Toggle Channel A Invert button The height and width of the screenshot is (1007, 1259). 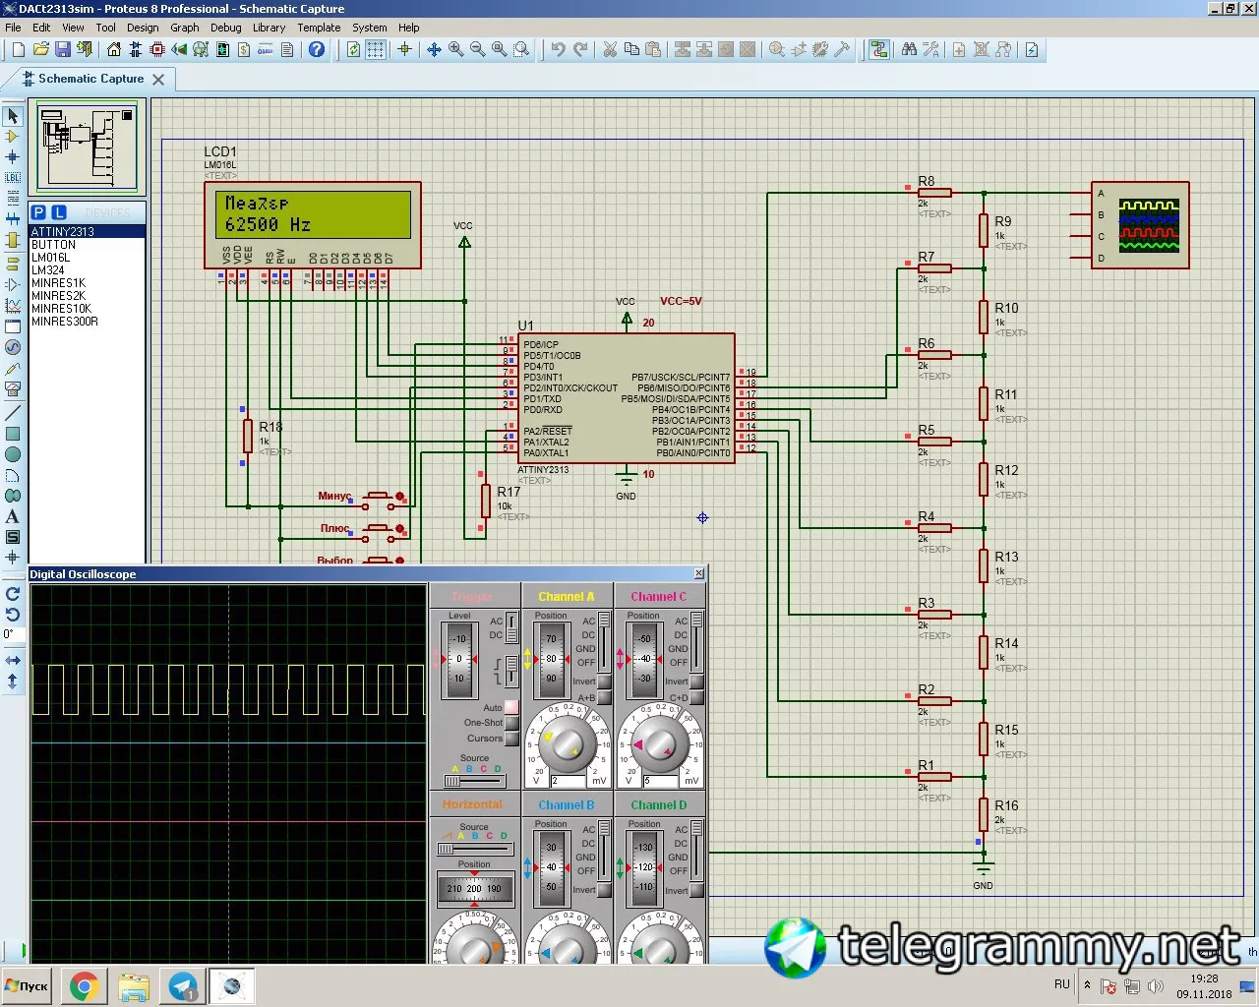tap(604, 681)
